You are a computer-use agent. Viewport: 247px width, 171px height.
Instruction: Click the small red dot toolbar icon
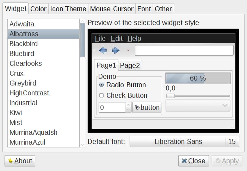(x=128, y=50)
